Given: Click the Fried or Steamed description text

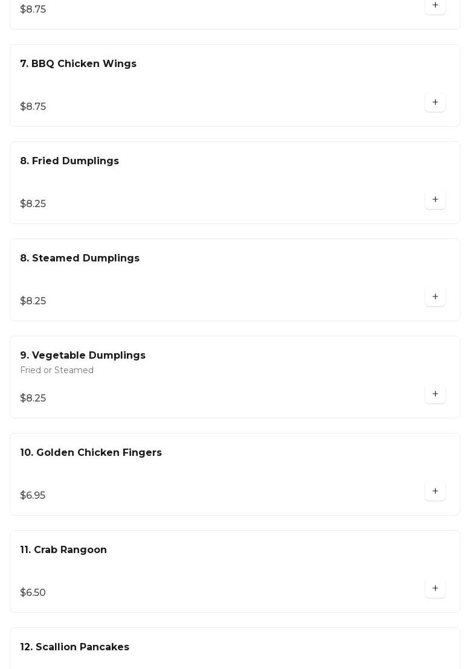Looking at the screenshot, I should pos(57,370).
